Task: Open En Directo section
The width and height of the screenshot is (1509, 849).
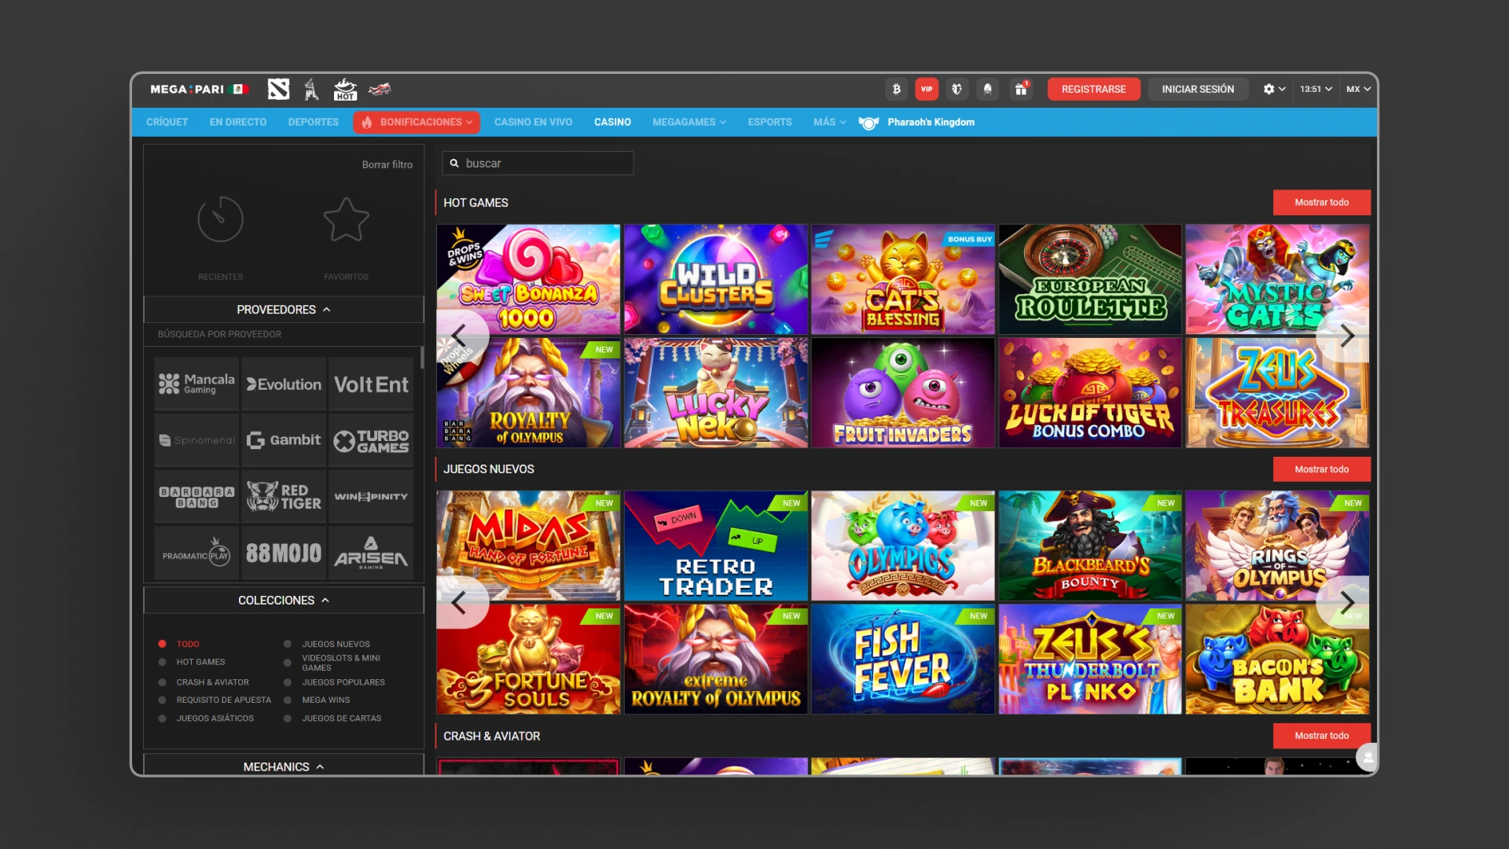Action: coord(238,122)
